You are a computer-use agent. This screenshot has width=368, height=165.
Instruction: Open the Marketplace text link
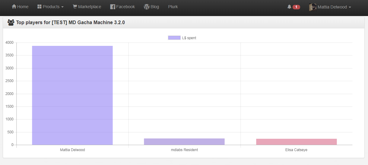[x=90, y=7]
